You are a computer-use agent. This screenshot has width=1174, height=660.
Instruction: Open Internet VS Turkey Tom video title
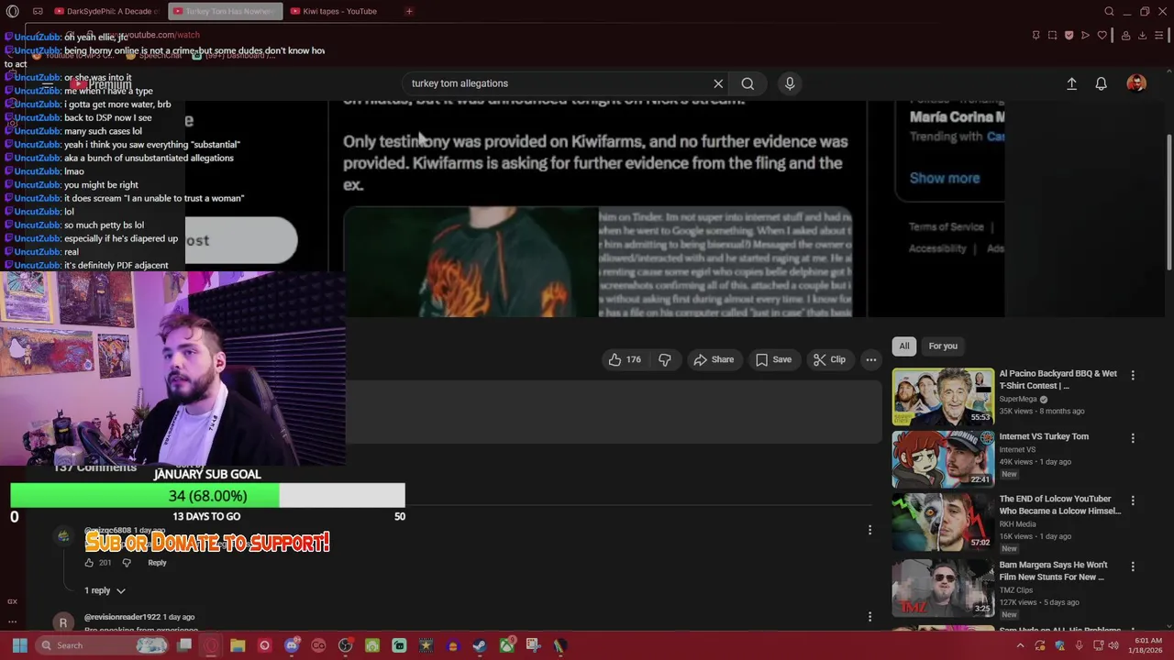[1044, 436]
